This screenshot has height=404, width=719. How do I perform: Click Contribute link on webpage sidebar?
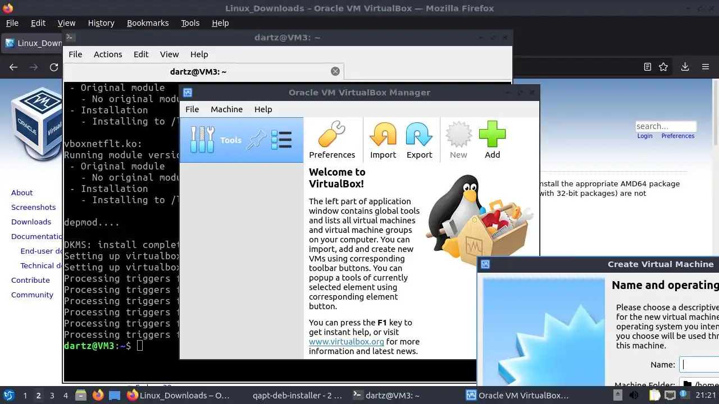(30, 280)
